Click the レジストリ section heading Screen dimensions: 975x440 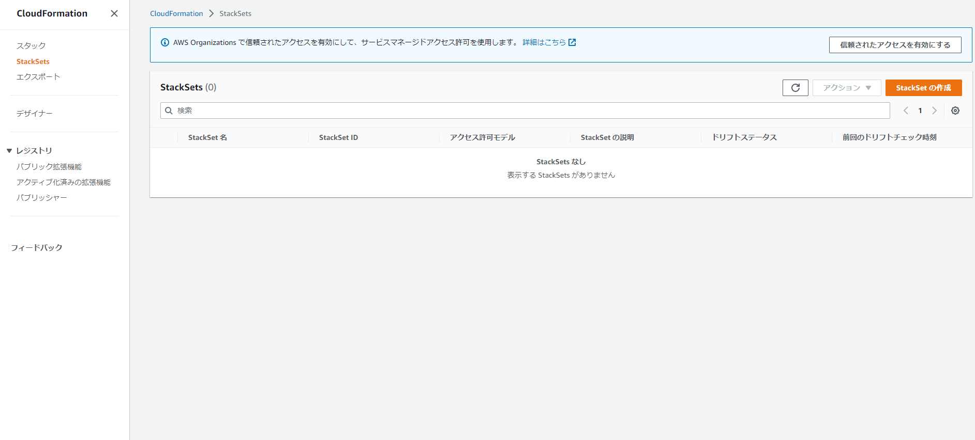pyautogui.click(x=34, y=151)
